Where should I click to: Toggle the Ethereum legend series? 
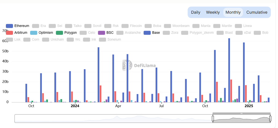point(10,26)
